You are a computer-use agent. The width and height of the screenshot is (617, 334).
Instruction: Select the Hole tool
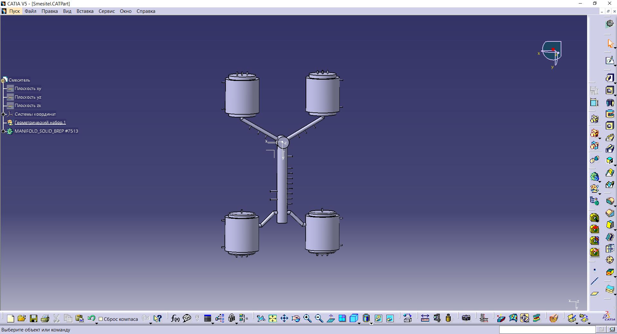609,126
